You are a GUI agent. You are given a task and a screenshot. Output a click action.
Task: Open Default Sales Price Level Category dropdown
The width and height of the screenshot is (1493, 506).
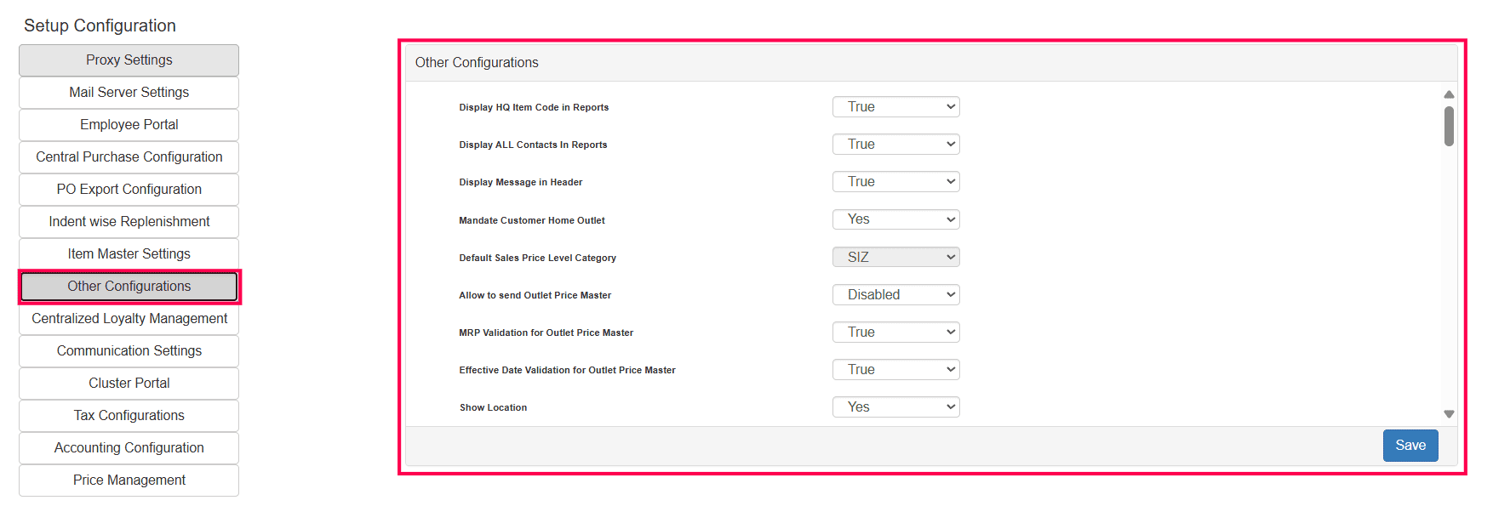[x=895, y=257]
